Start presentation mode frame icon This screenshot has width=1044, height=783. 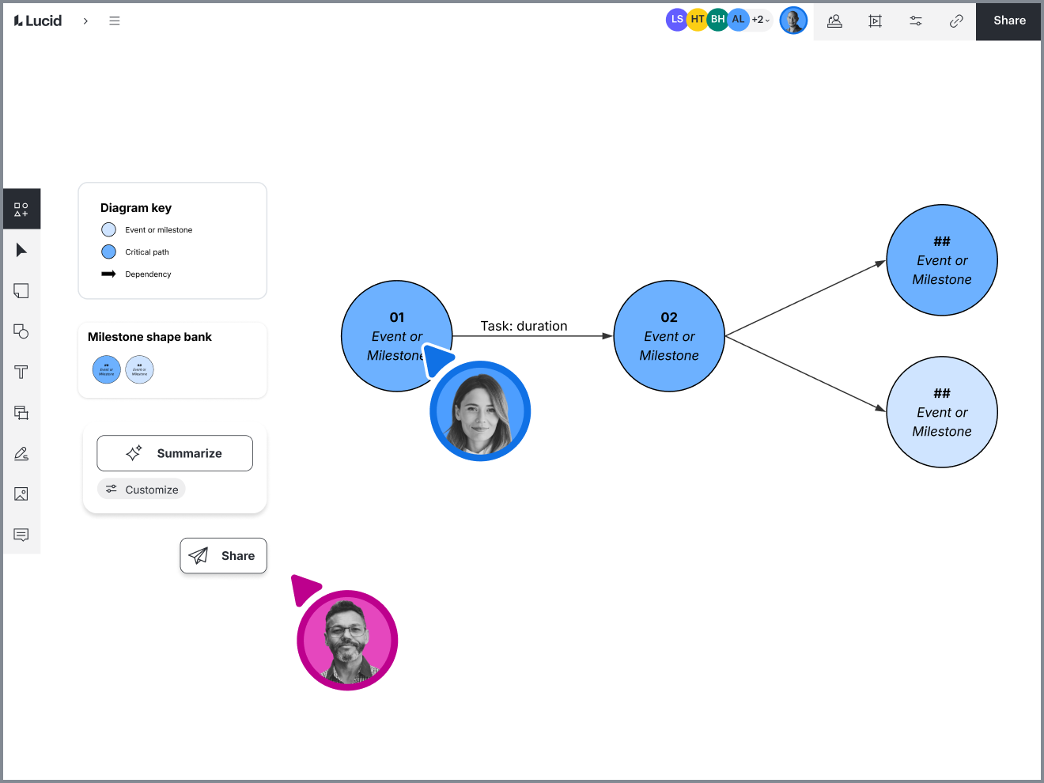(x=875, y=21)
